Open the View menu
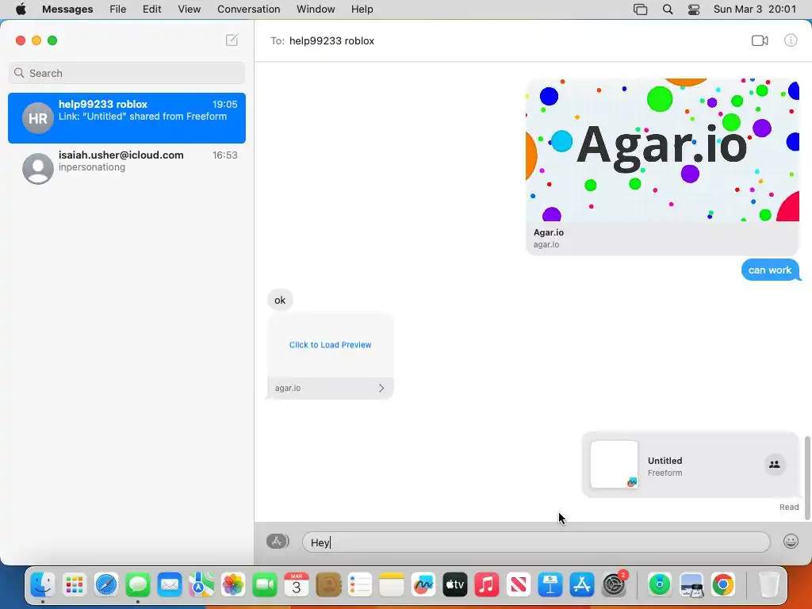Screen dimensions: 812x609 click(x=189, y=10)
